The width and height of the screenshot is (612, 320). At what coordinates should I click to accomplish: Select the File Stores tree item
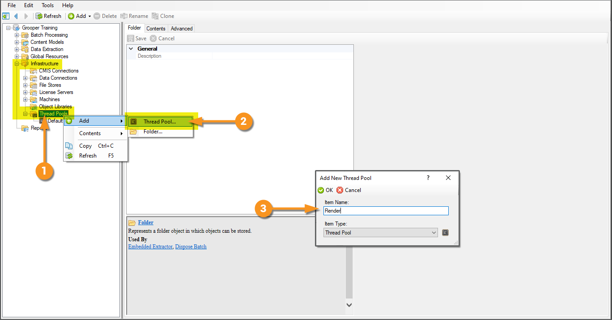50,85
